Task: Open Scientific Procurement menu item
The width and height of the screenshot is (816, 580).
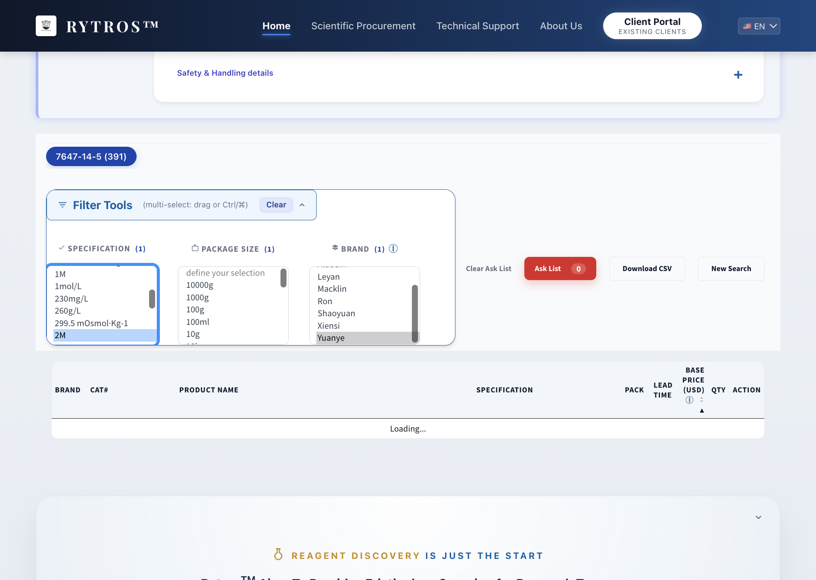Action: [363, 26]
